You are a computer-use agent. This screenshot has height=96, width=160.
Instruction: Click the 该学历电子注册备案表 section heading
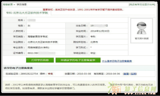[x=18, y=68]
